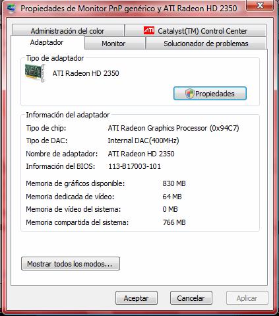This screenshot has width=279, height=316.
Task: Confirm with the Aceptar button
Action: tap(137, 298)
